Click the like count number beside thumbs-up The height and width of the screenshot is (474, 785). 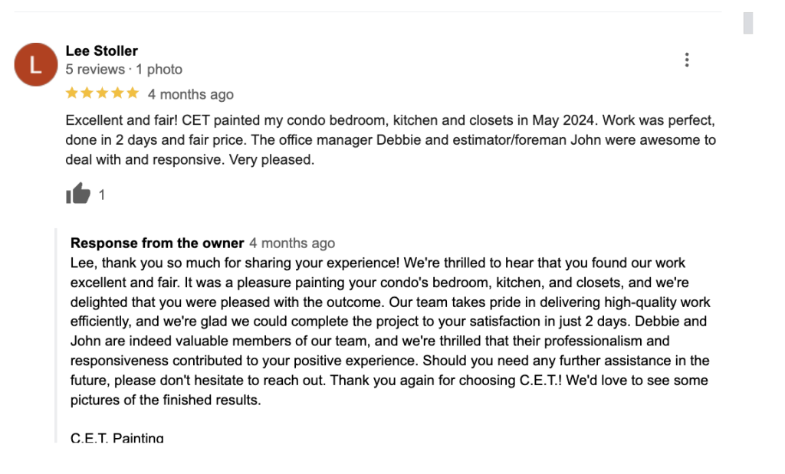point(102,195)
